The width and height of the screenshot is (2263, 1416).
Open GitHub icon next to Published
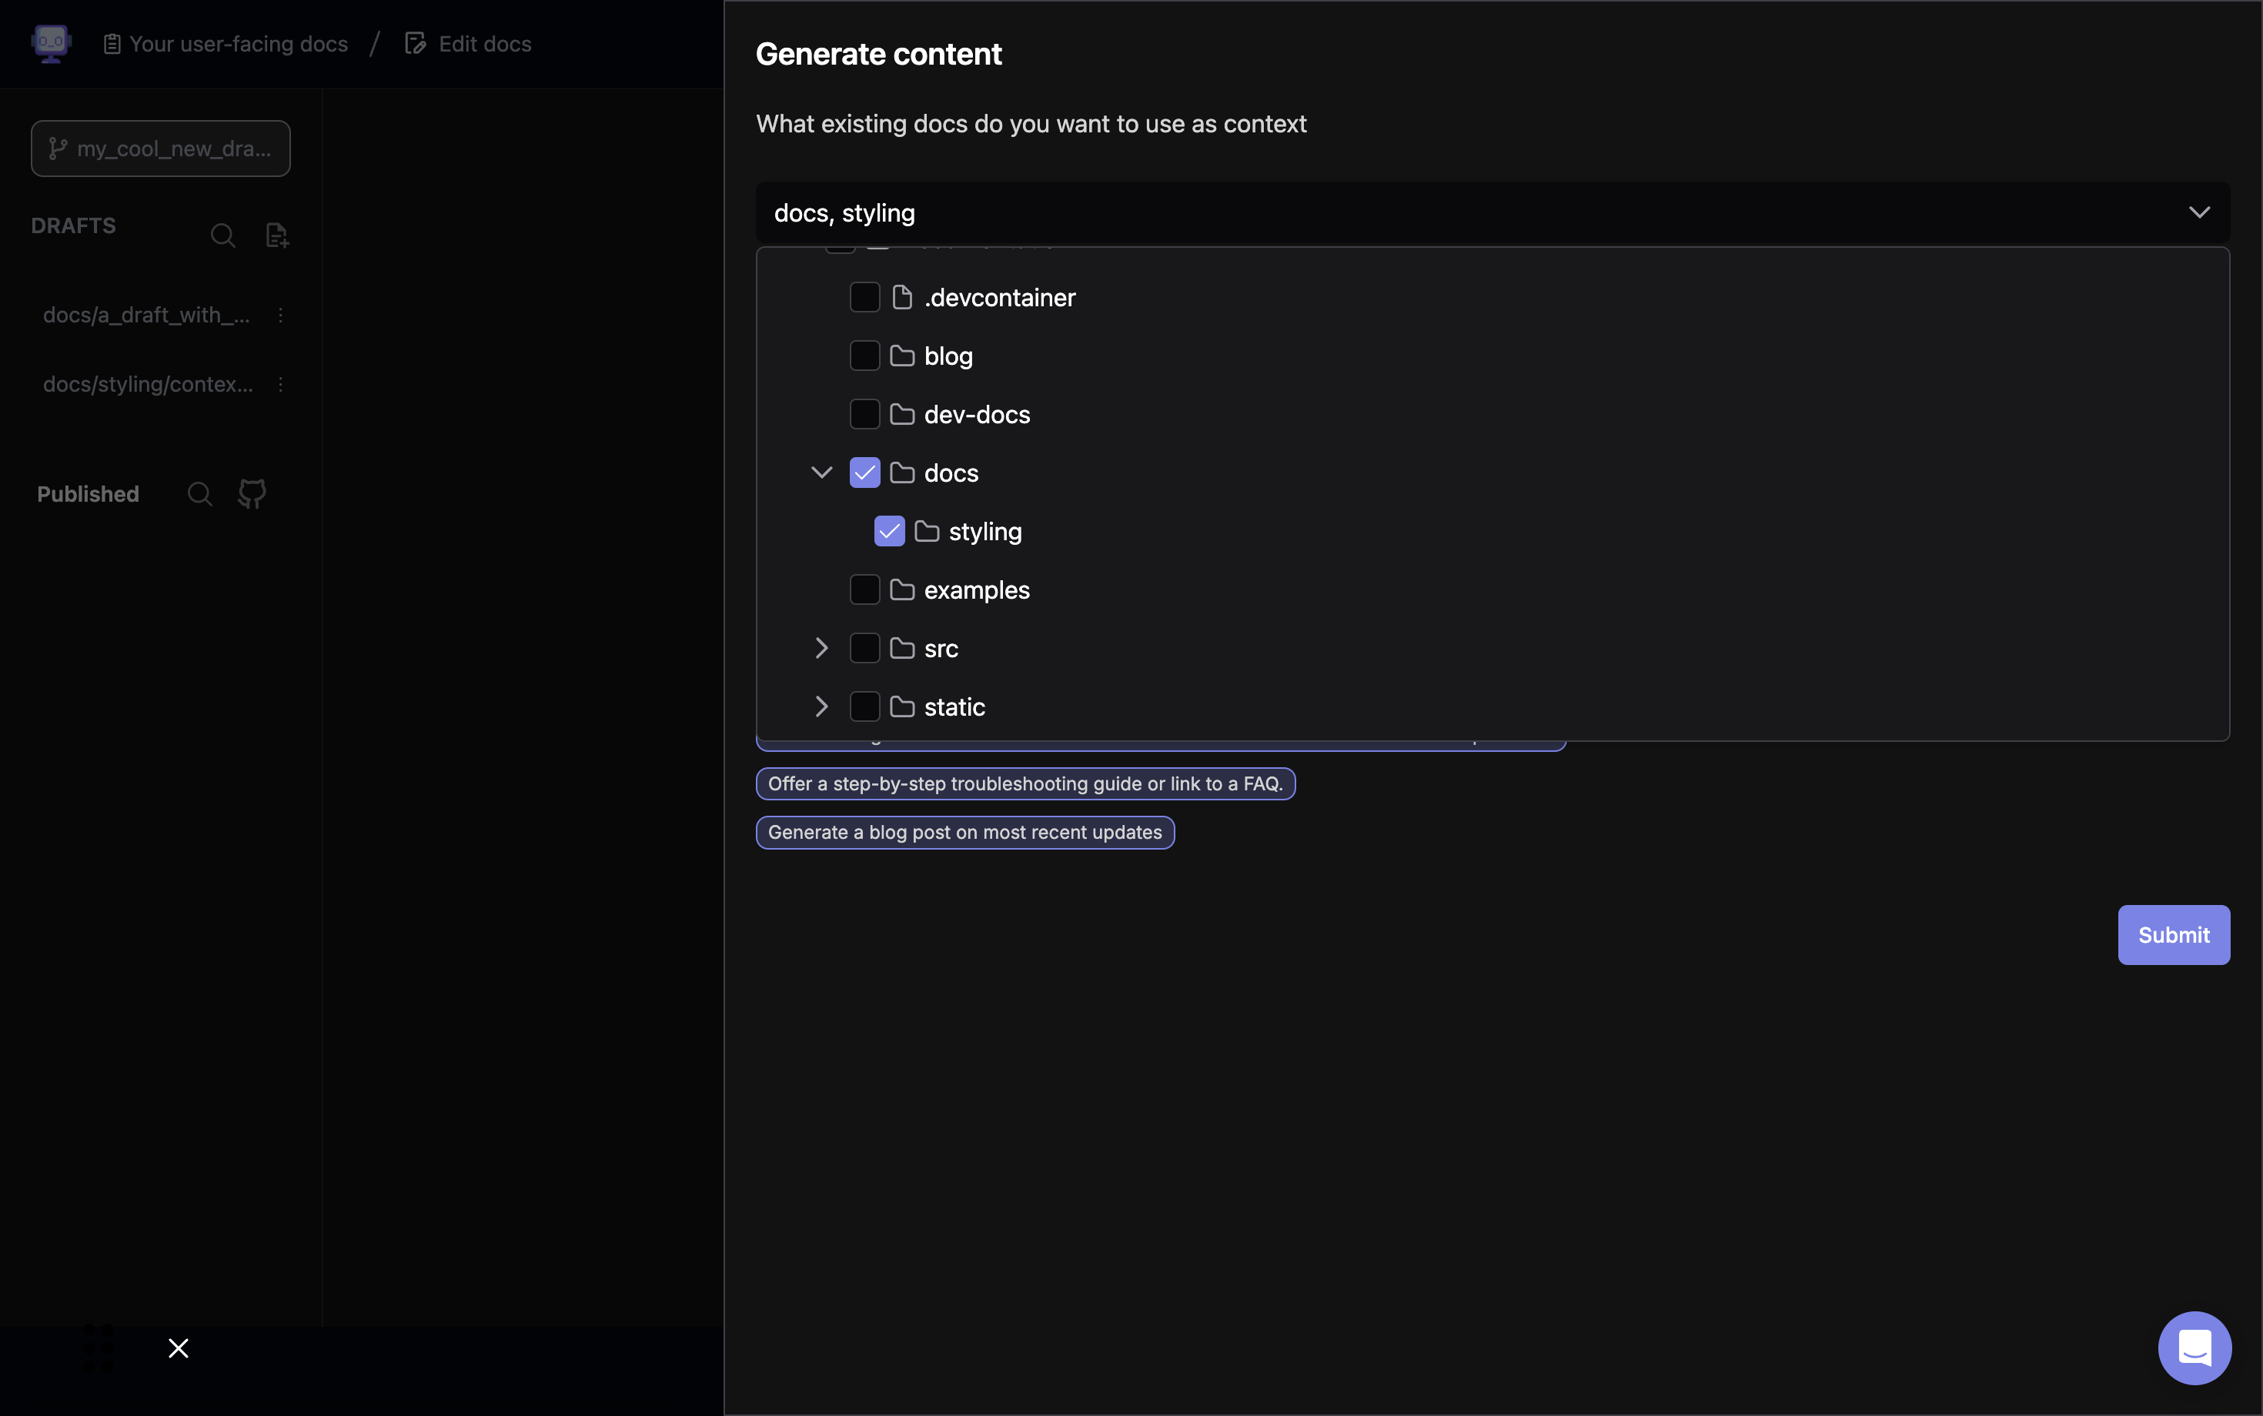tap(252, 493)
